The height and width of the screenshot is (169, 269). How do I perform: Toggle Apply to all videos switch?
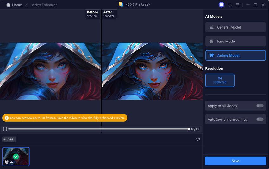pos(260,106)
